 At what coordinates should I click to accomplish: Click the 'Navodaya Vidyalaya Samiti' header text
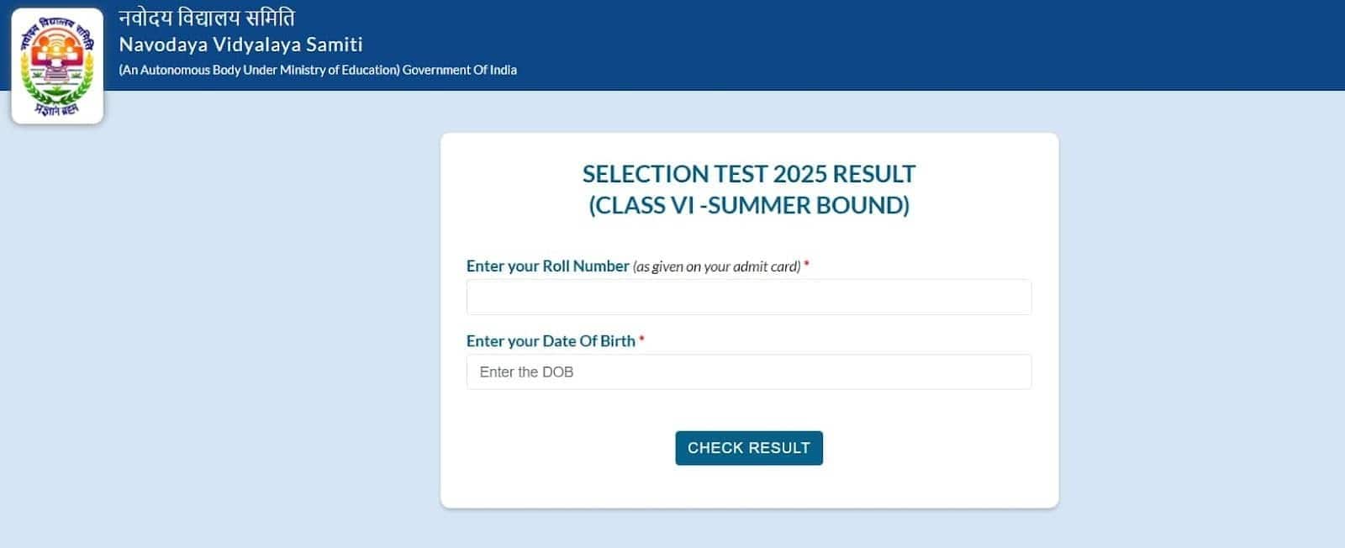(241, 45)
